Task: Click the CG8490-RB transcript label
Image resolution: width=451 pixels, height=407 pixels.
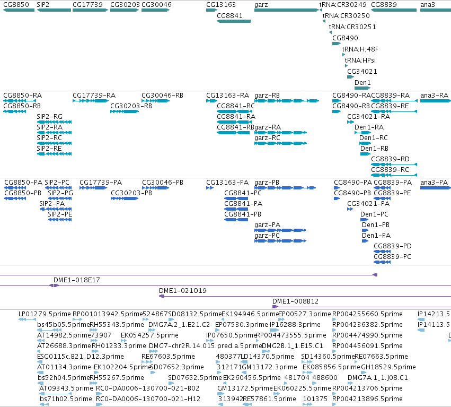Action: click(x=351, y=106)
